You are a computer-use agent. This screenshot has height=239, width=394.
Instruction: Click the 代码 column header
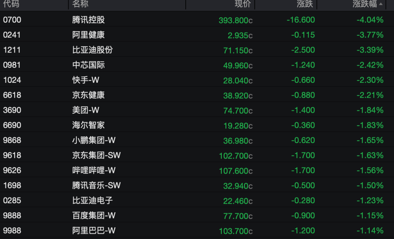point(11,4)
